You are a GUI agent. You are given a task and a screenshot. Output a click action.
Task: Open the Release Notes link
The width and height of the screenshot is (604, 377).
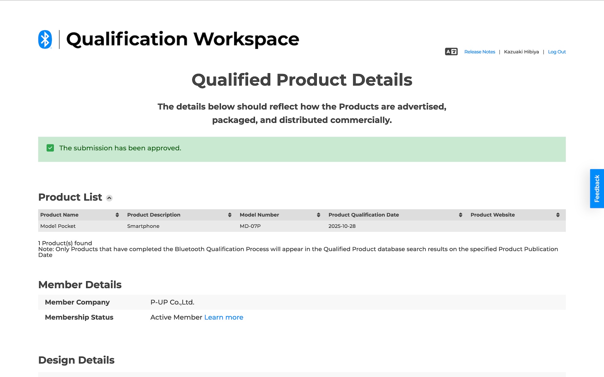[x=479, y=52]
